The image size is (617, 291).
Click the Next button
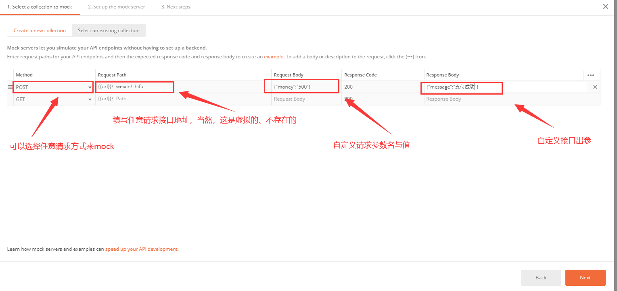tap(585, 277)
